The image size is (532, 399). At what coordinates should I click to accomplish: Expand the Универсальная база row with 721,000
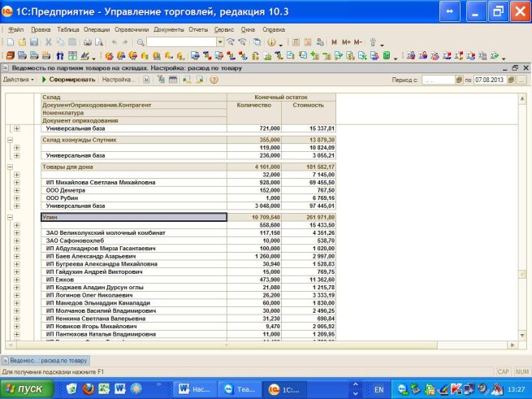(x=16, y=128)
